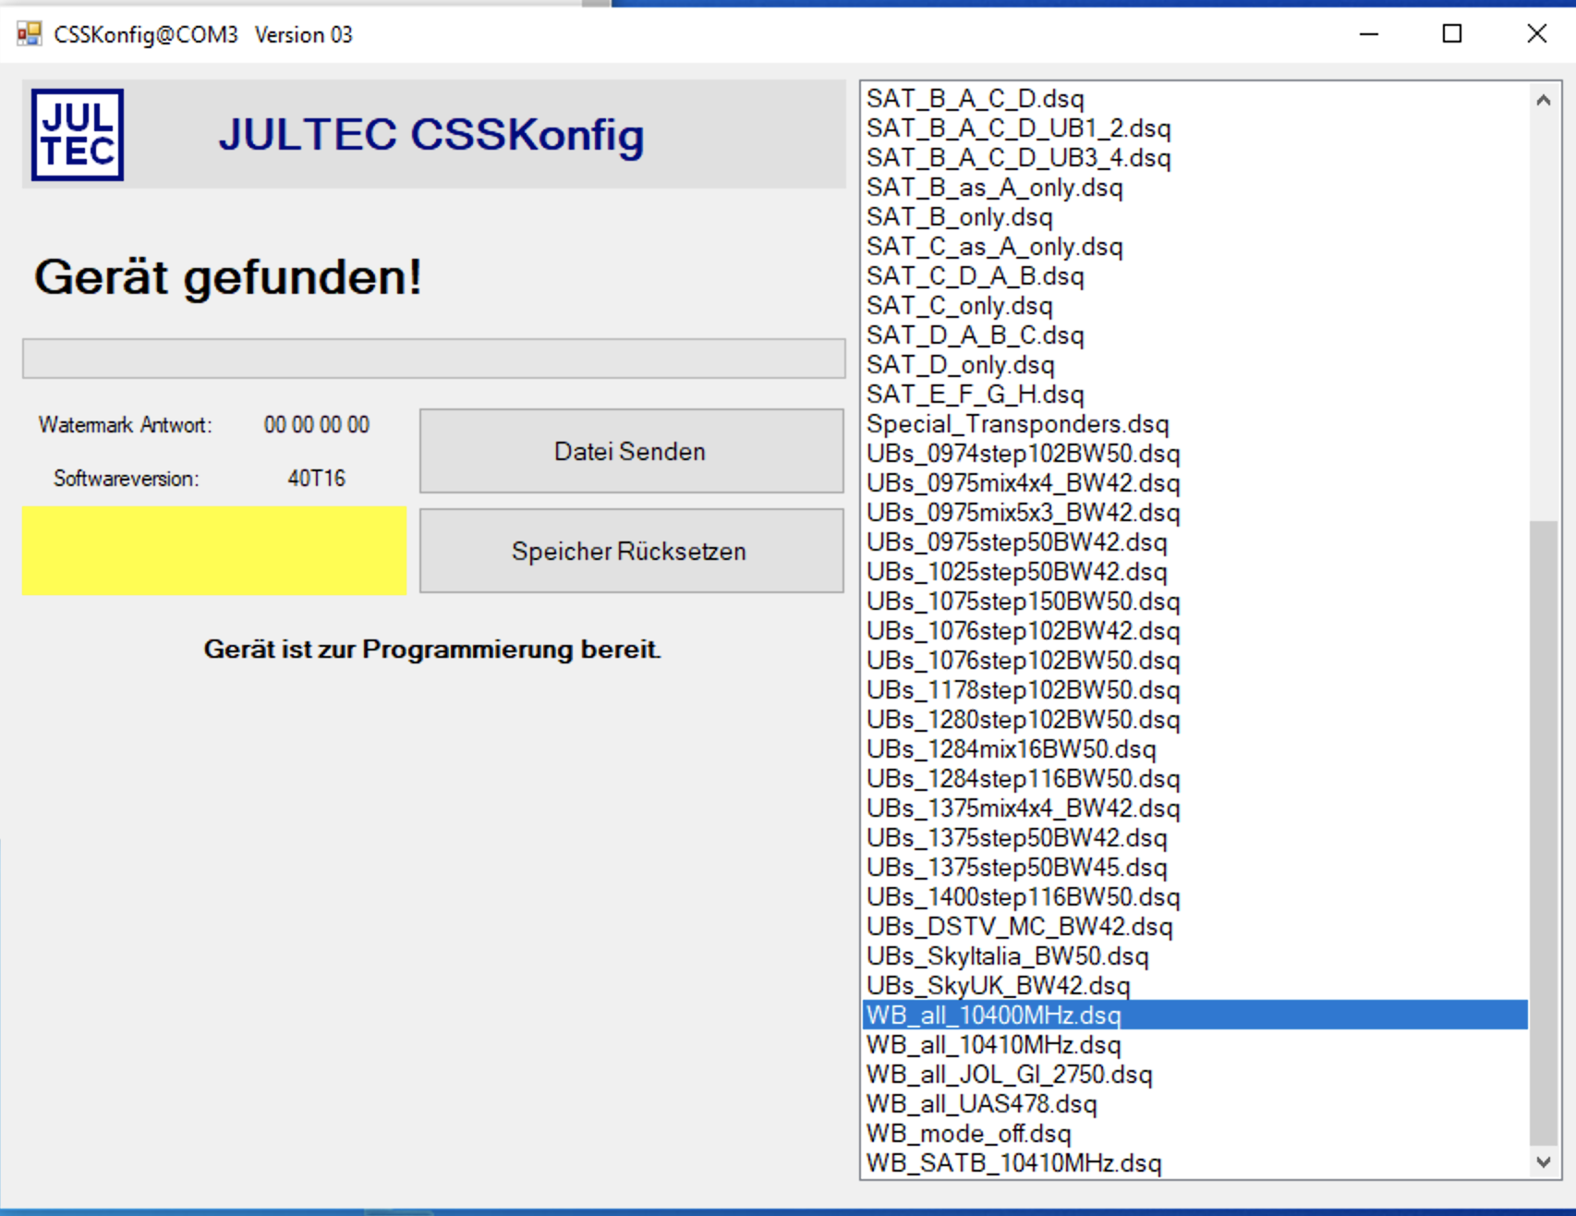Click the list's scroll down arrow

click(1542, 1161)
